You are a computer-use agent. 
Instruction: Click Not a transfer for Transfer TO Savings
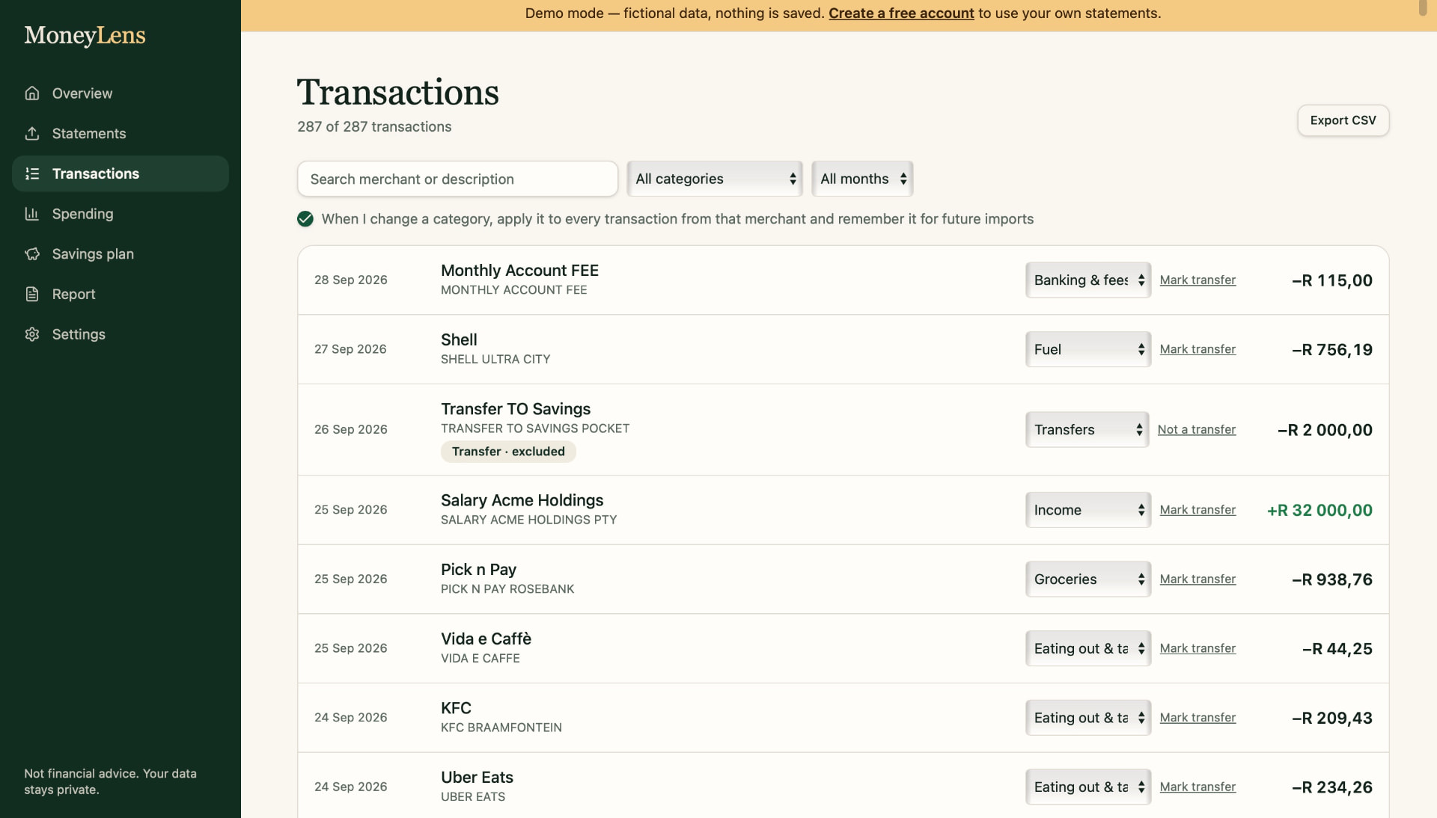[x=1197, y=430]
